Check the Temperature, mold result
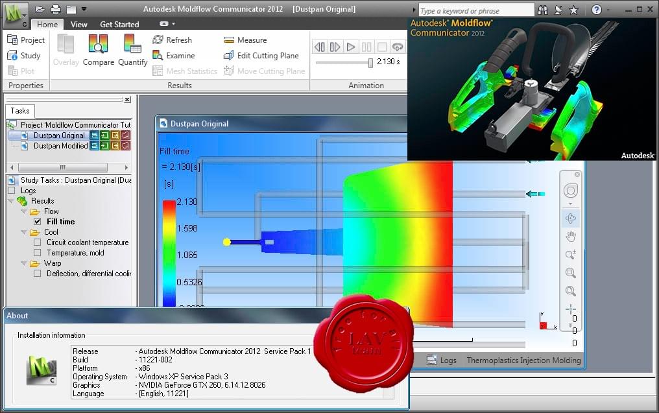Viewport: 659px width, 413px height. tap(38, 252)
